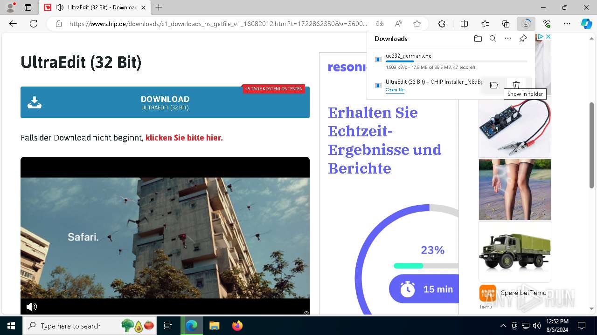Open Collections icon
Image resolution: width=597 pixels, height=335 pixels.
506,24
